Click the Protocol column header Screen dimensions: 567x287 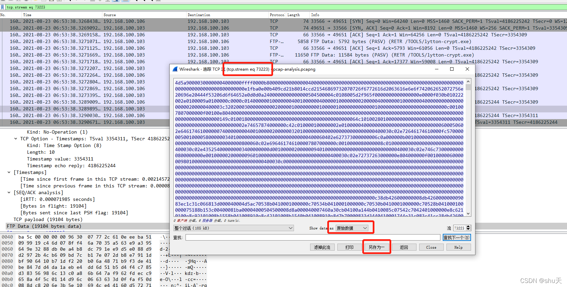tap(277, 15)
